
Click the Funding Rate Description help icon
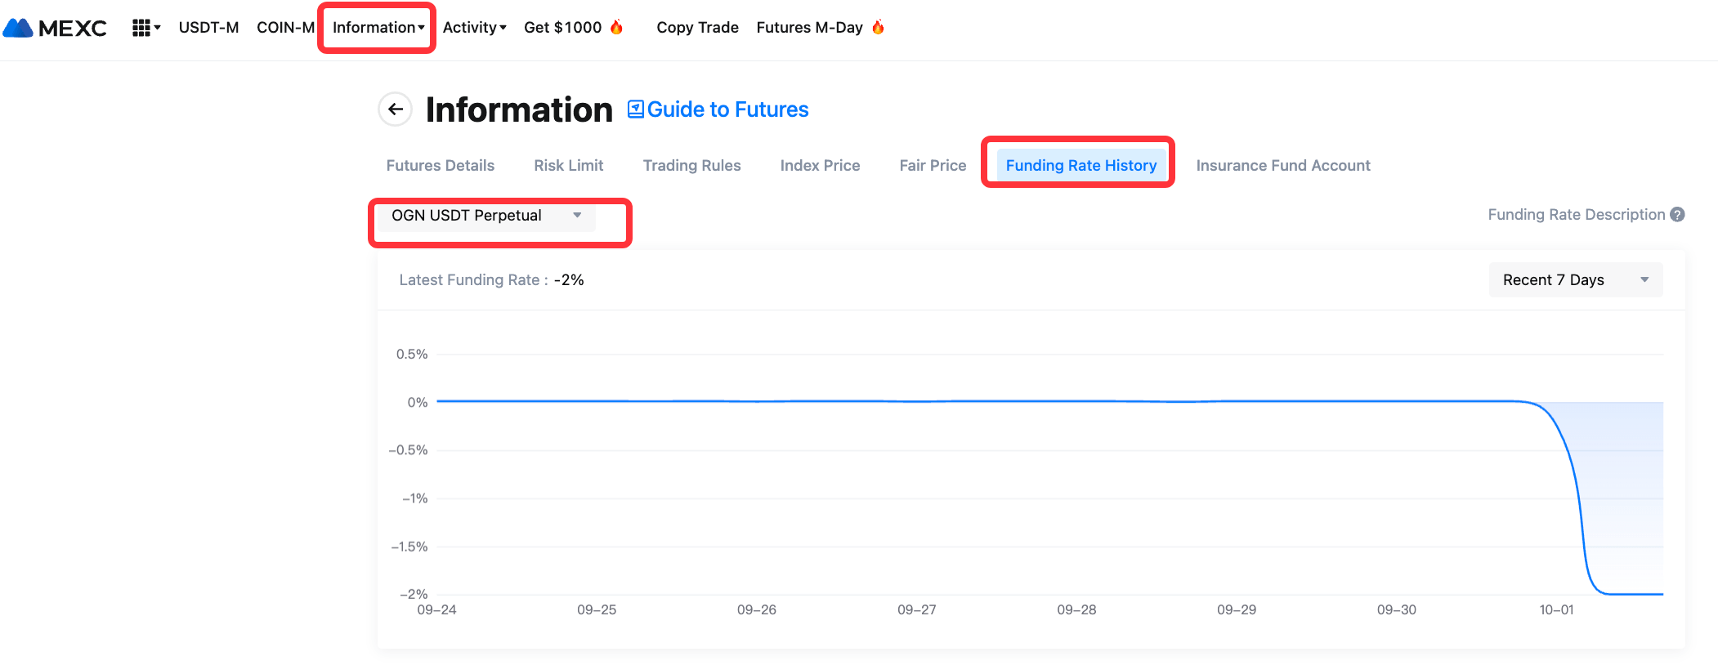pos(1677,214)
